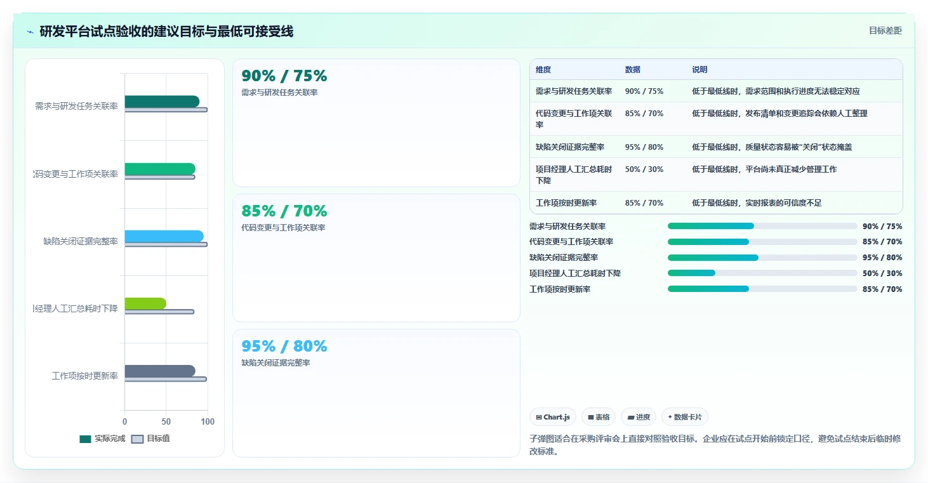Click progress bar for 工作项按时更新率
This screenshot has height=483, width=928.
click(x=762, y=289)
